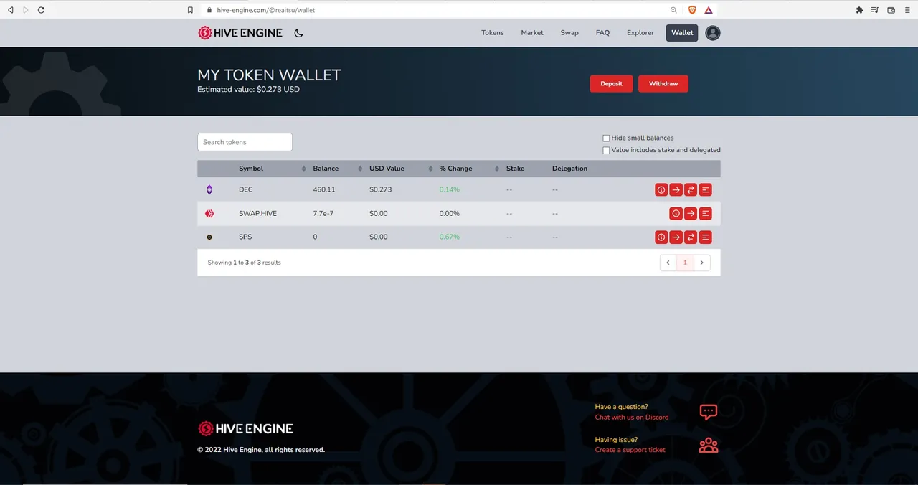Viewport: 918px width, 485px height.
Task: Click the zoom-out magnifier in address bar
Action: 673,10
